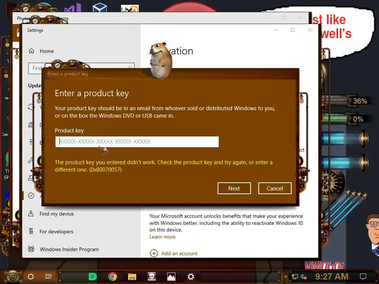Click the For developers tools icon
The height and width of the screenshot is (284, 379).
click(x=31, y=231)
